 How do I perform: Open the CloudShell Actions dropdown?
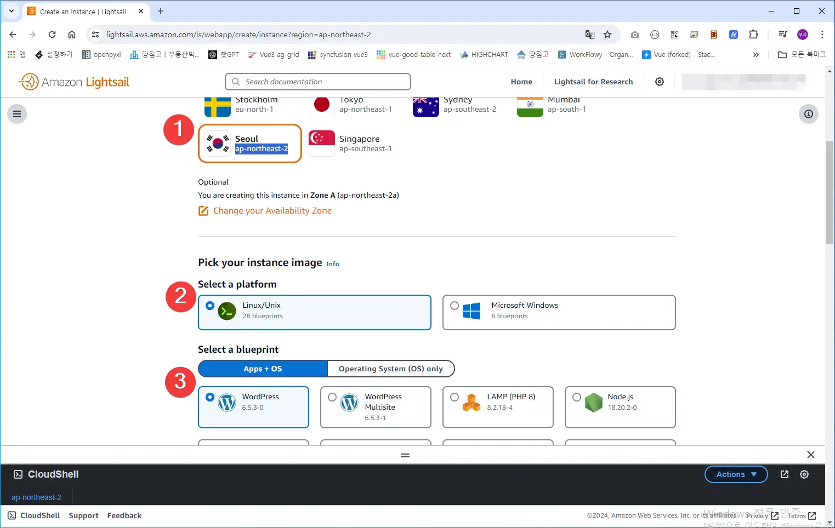[x=736, y=474]
